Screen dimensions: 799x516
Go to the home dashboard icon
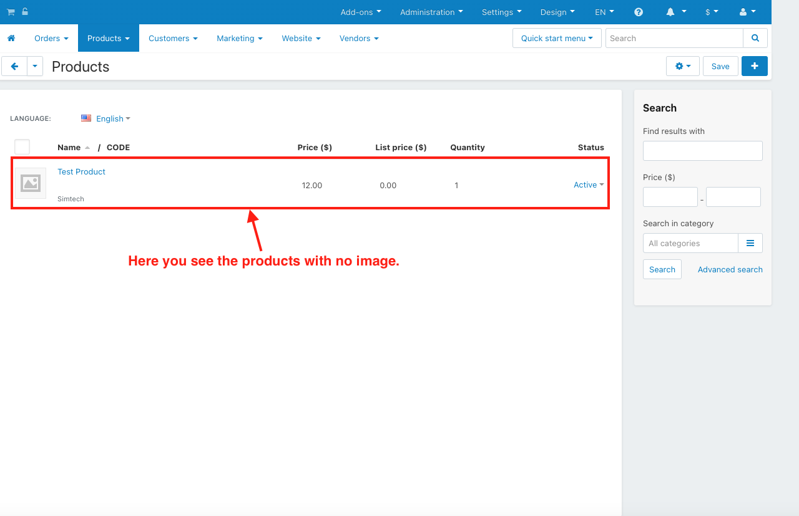point(11,38)
